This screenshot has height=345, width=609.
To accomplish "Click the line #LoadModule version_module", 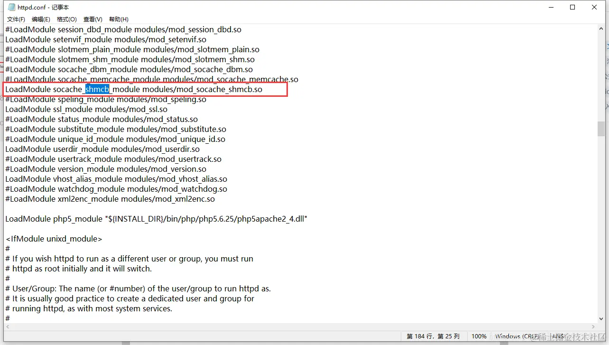I will click(x=106, y=169).
